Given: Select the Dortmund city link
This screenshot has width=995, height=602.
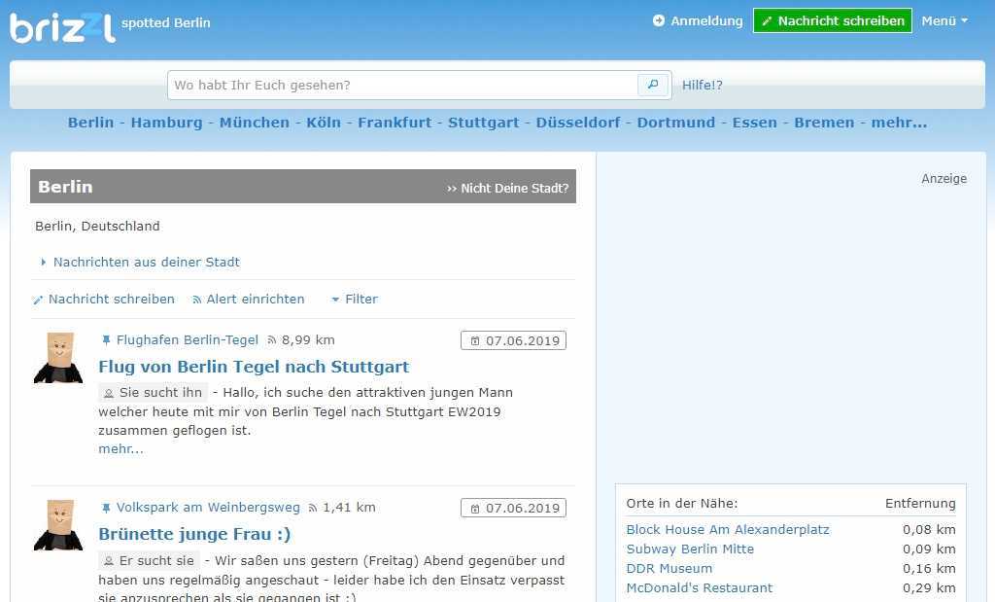Looking at the screenshot, I should (x=676, y=123).
